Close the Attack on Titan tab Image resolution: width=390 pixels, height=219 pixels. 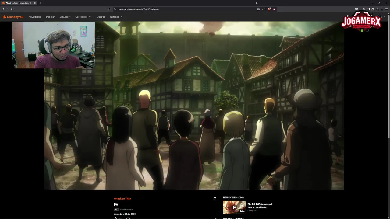pos(35,3)
